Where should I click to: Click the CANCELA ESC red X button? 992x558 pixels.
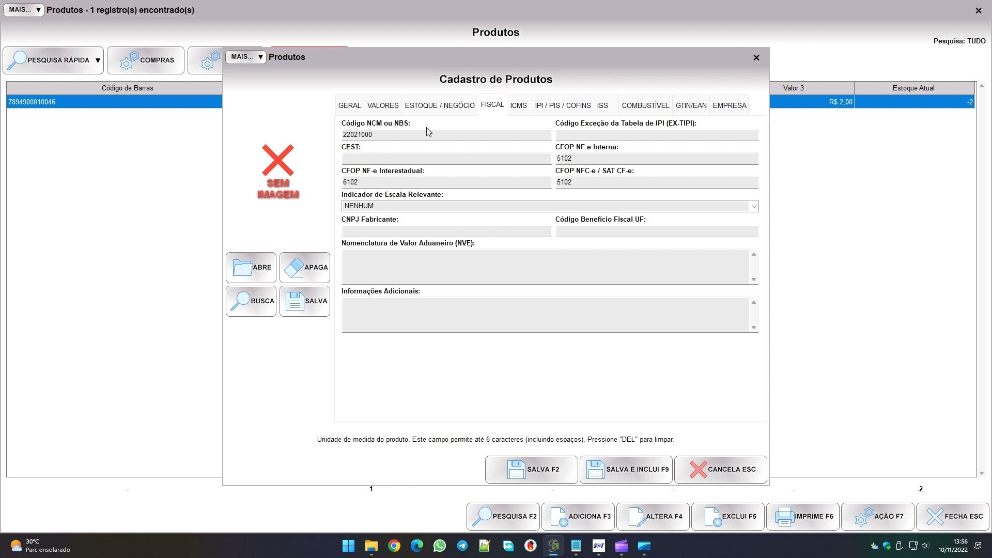[x=720, y=470]
